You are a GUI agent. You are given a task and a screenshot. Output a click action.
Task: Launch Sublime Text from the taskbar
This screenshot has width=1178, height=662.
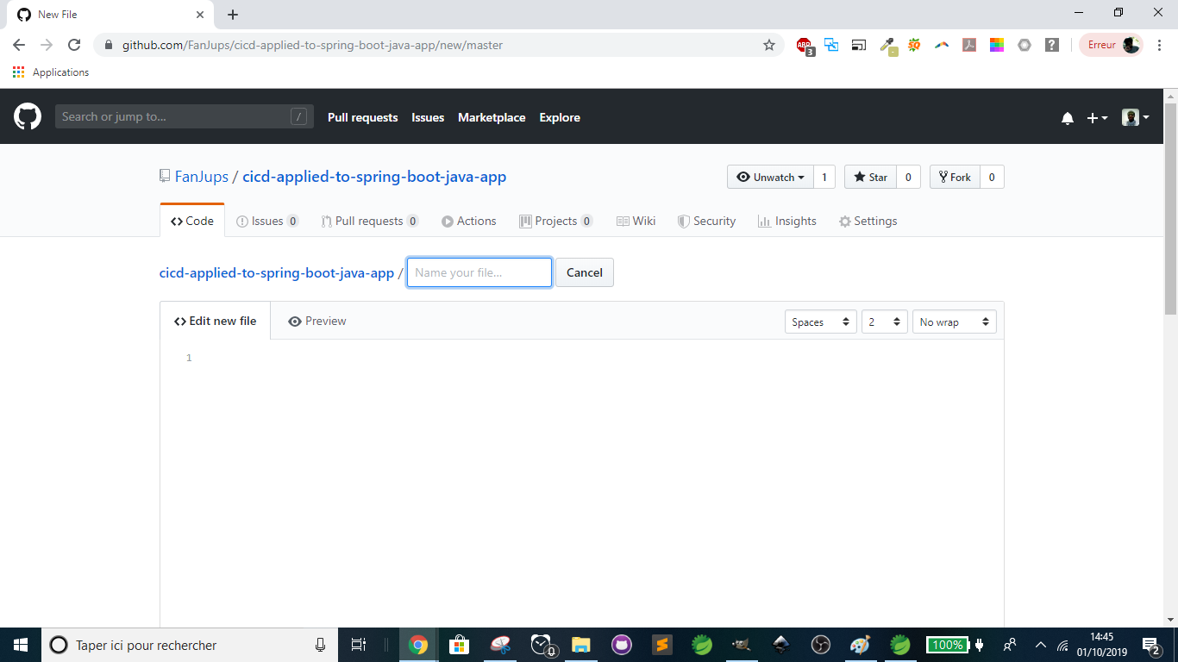click(x=661, y=645)
